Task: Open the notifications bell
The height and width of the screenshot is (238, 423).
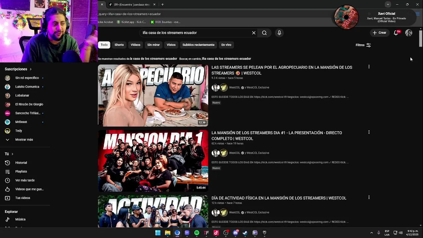Action: (396, 33)
